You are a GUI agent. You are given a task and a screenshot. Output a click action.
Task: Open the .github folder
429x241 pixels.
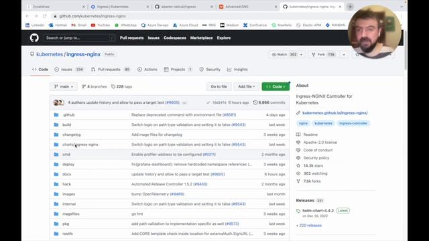(68, 114)
